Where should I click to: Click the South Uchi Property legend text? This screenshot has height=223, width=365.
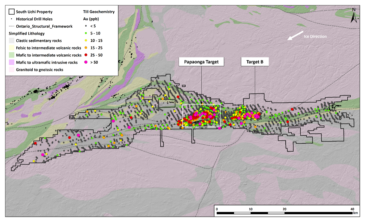click(x=34, y=12)
